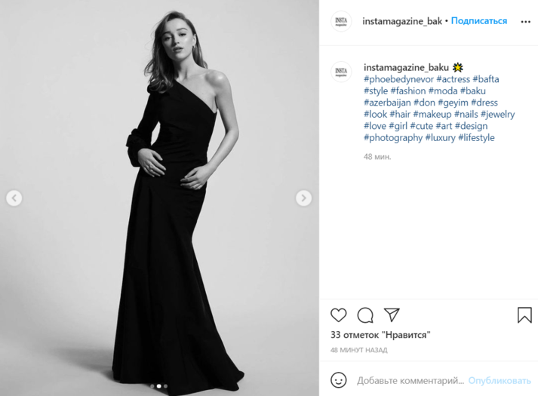Go to next photo arrow
538x396 pixels.
click(x=303, y=198)
